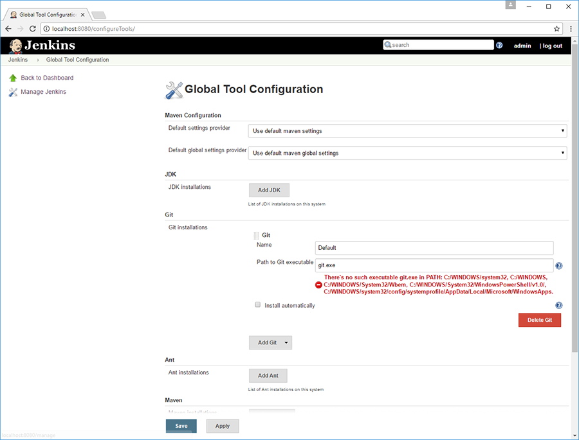Image resolution: width=579 pixels, height=440 pixels.
Task: Click the browser back arrow
Action: point(8,29)
